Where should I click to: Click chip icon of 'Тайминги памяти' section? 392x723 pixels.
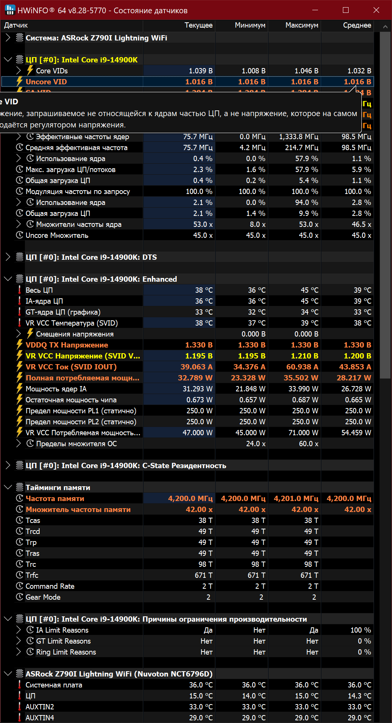(20, 487)
